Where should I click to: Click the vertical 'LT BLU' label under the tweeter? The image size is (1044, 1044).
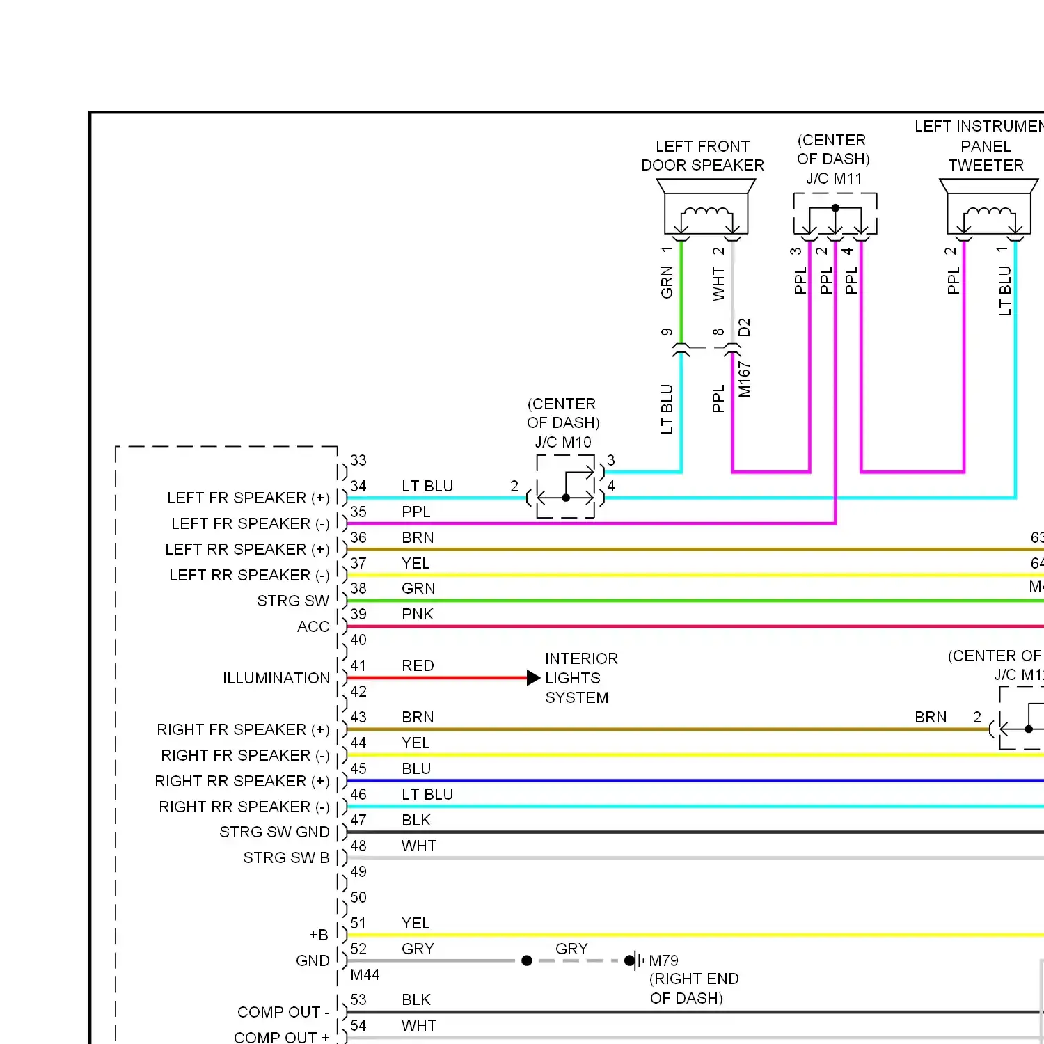(x=1005, y=291)
